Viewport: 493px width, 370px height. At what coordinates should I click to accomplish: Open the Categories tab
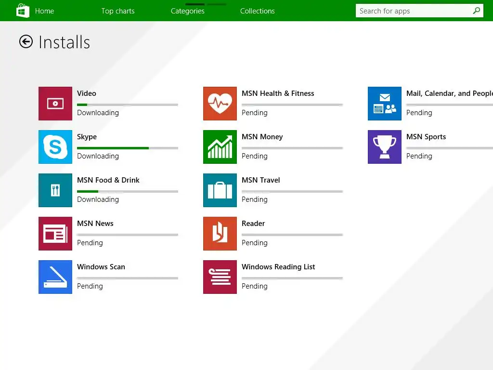point(188,11)
